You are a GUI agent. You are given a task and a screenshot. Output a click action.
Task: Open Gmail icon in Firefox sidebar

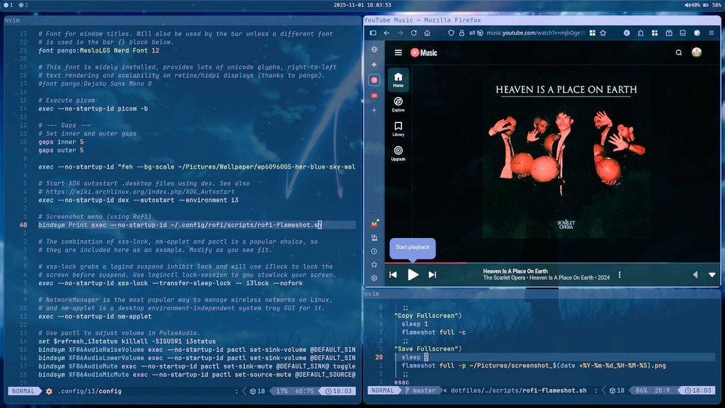375,224
